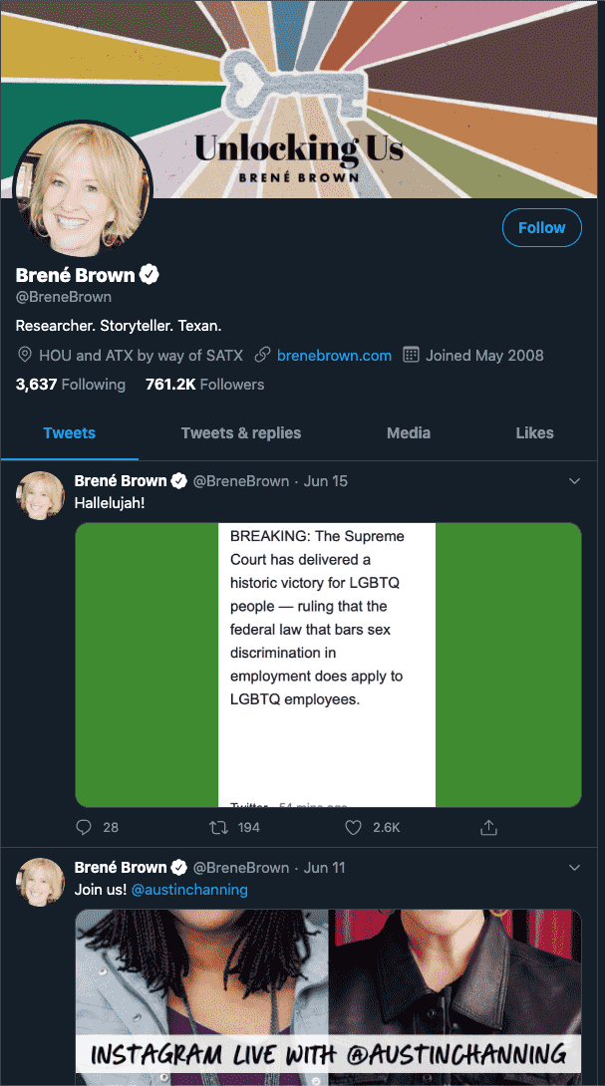The image size is (605, 1086).
Task: View the 3,637 Following list
Action: [71, 384]
